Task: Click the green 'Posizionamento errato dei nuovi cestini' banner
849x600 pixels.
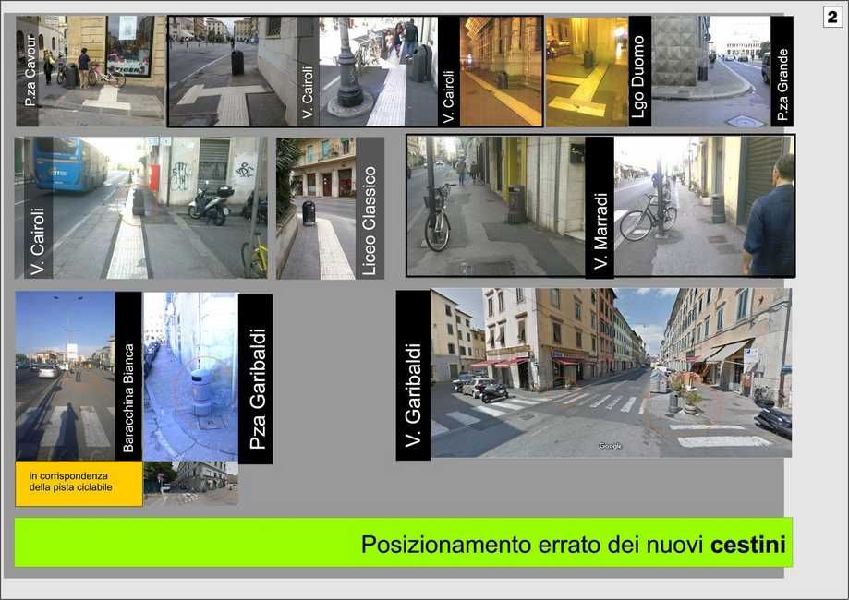Action: point(403,543)
